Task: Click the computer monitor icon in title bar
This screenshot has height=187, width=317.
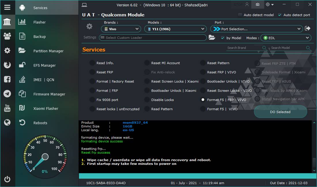Action: tap(84, 5)
